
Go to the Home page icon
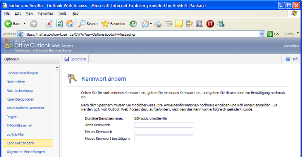pyautogui.click(x=70, y=24)
